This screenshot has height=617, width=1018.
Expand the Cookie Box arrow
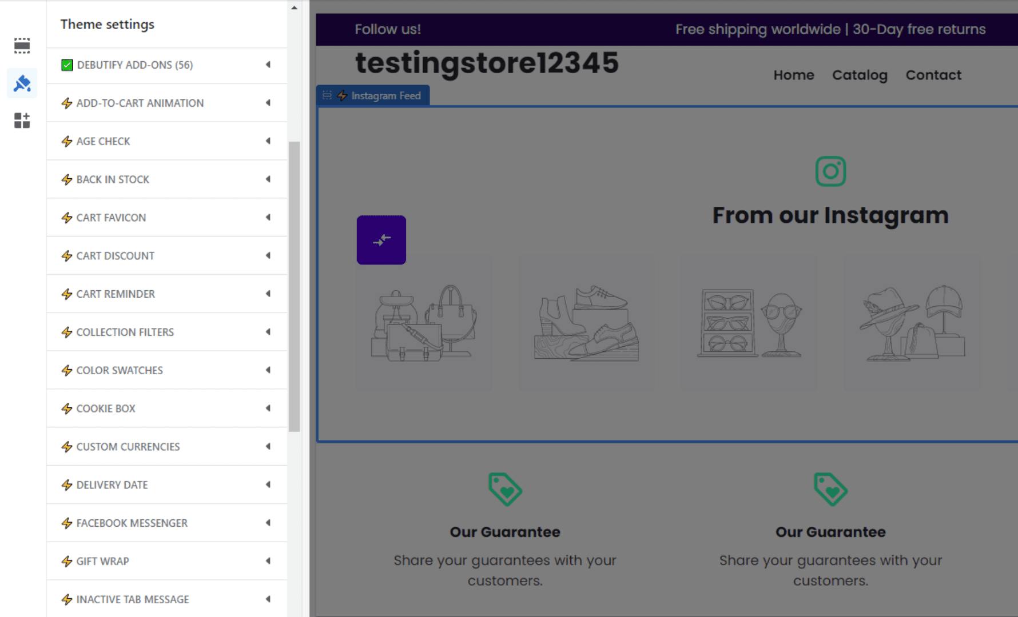[268, 408]
